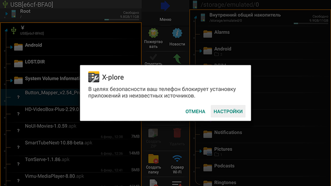Select the SmartTubeNext-10.88-beta.apk file
Image resolution: width=331 pixels, height=186 pixels.
point(71,148)
